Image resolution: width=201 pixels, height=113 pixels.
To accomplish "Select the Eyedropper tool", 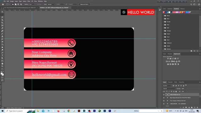I will click(2, 28).
